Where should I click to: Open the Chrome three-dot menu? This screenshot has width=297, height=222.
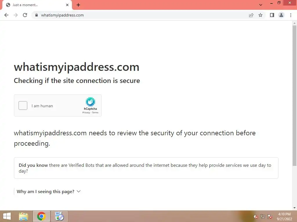point(291,15)
